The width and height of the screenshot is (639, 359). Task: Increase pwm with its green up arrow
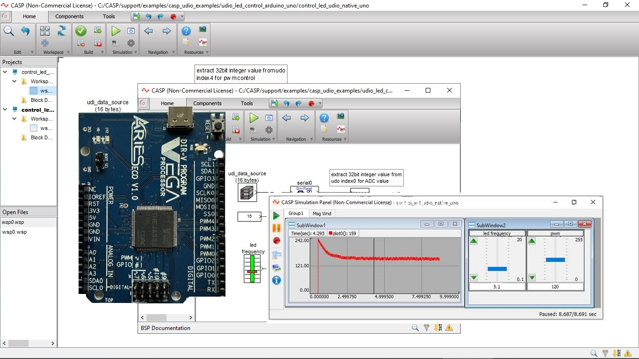point(532,241)
